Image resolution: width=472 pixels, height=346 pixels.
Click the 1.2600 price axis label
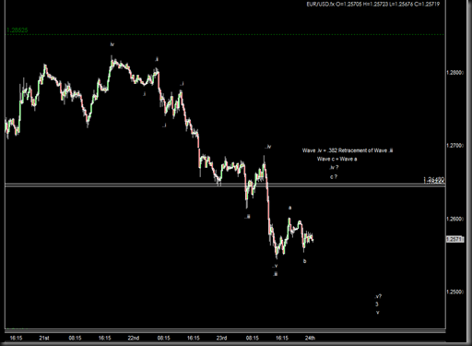point(454,219)
